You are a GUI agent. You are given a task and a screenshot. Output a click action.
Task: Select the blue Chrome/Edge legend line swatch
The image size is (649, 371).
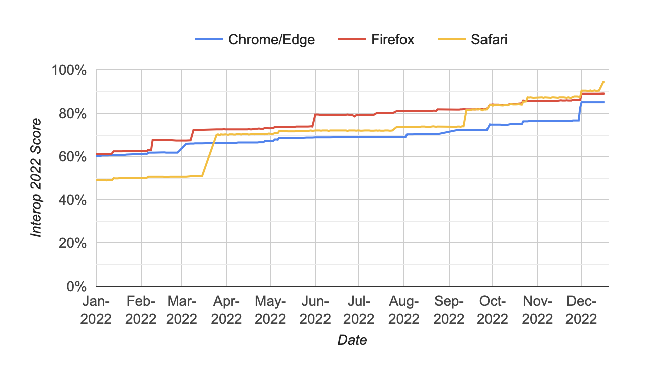pos(209,40)
